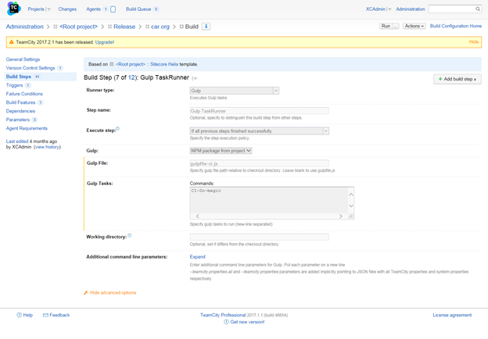The height and width of the screenshot is (339, 488).
Task: Click the view history link
Action: click(x=47, y=147)
